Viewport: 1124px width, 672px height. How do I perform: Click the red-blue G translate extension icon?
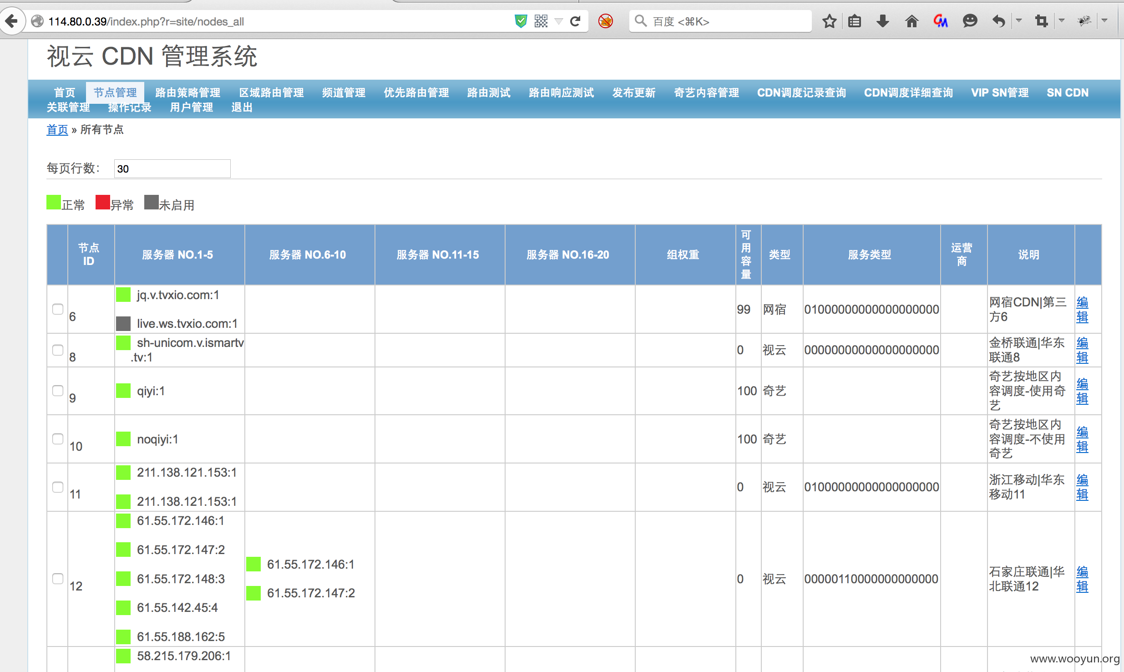pyautogui.click(x=940, y=21)
